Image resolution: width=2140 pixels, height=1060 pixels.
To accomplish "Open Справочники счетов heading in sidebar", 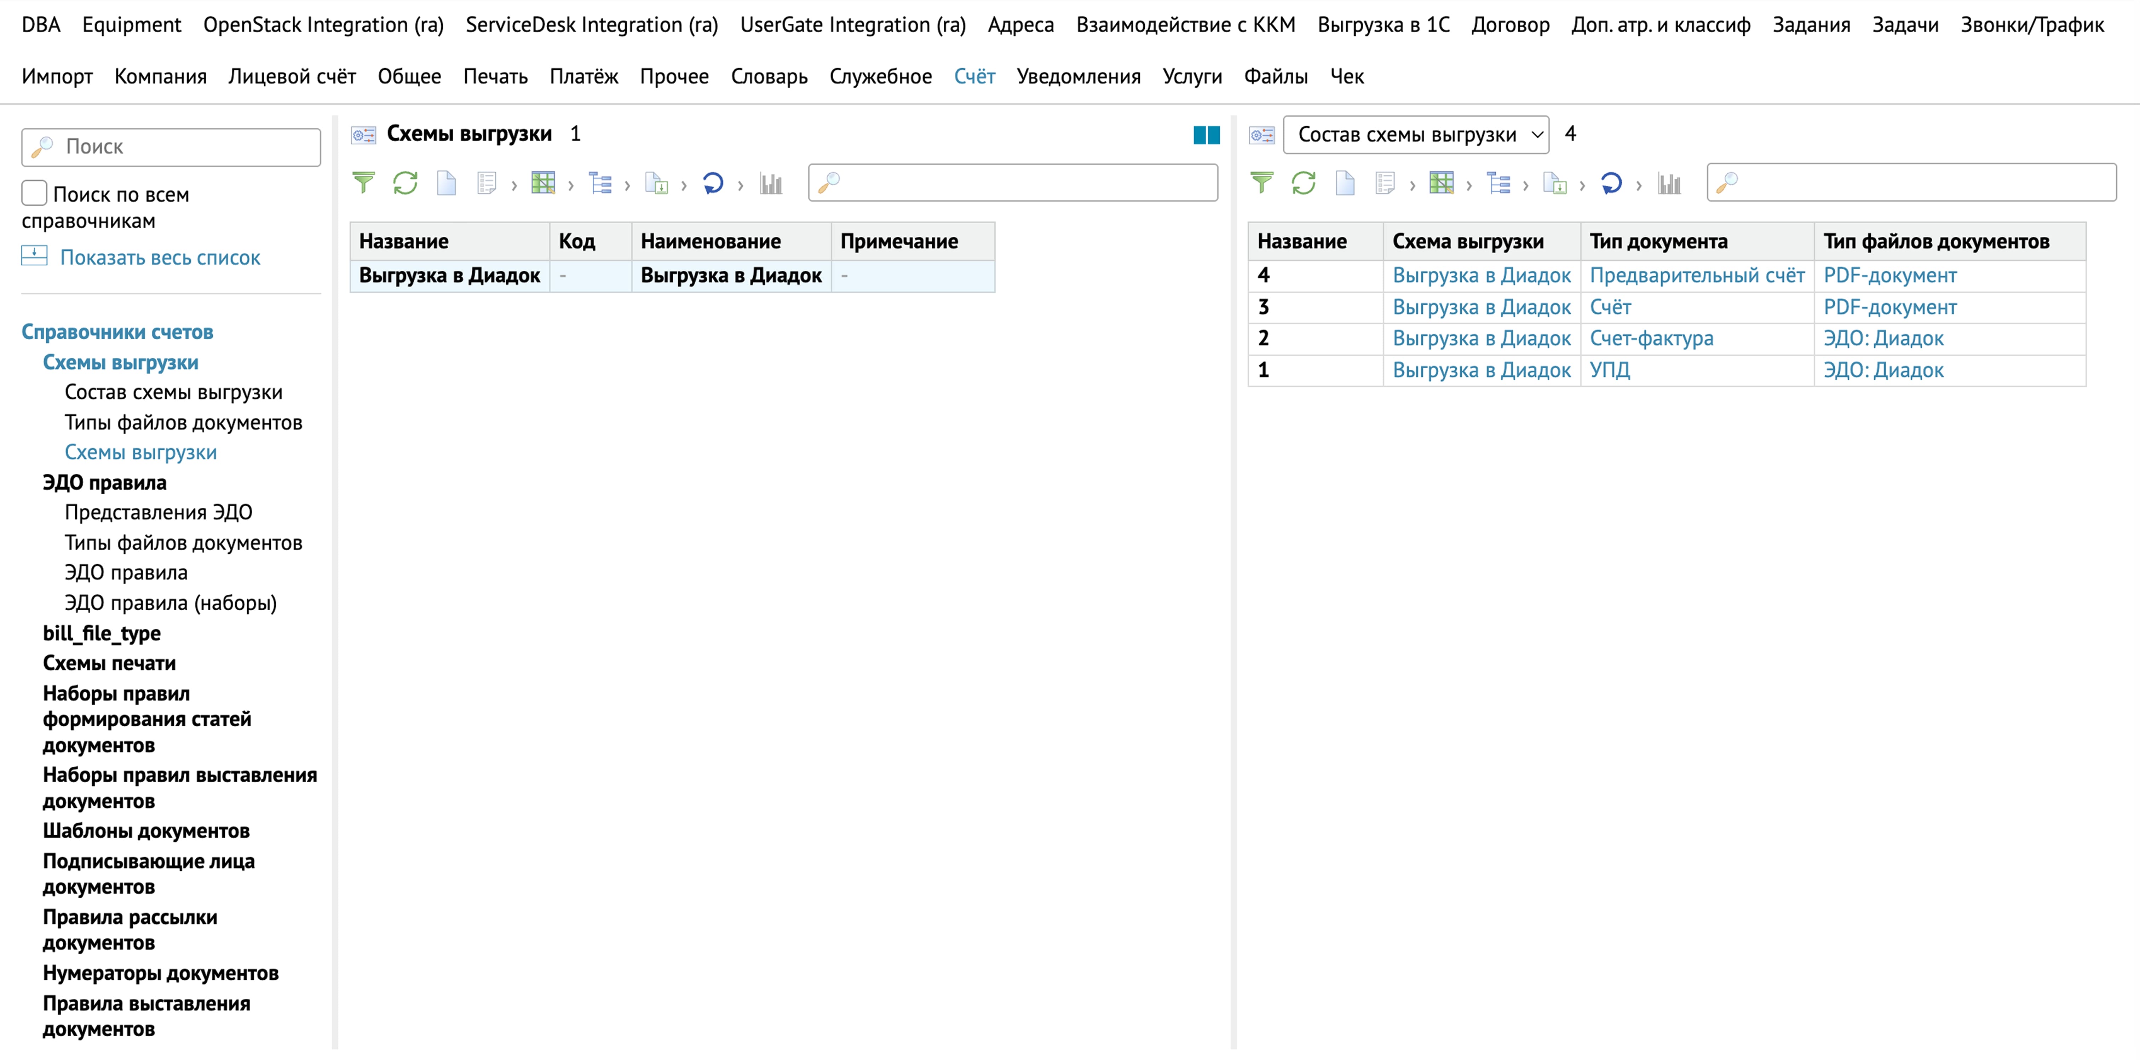I will 117,332.
